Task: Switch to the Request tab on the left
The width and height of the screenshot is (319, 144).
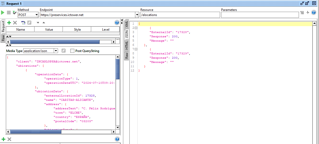Action: pos(3,26)
